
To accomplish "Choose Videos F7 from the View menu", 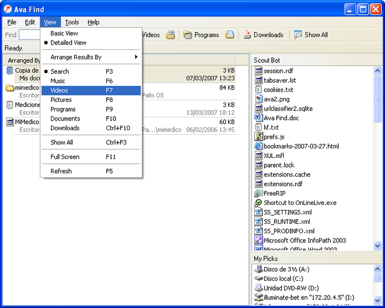I will pos(91,91).
